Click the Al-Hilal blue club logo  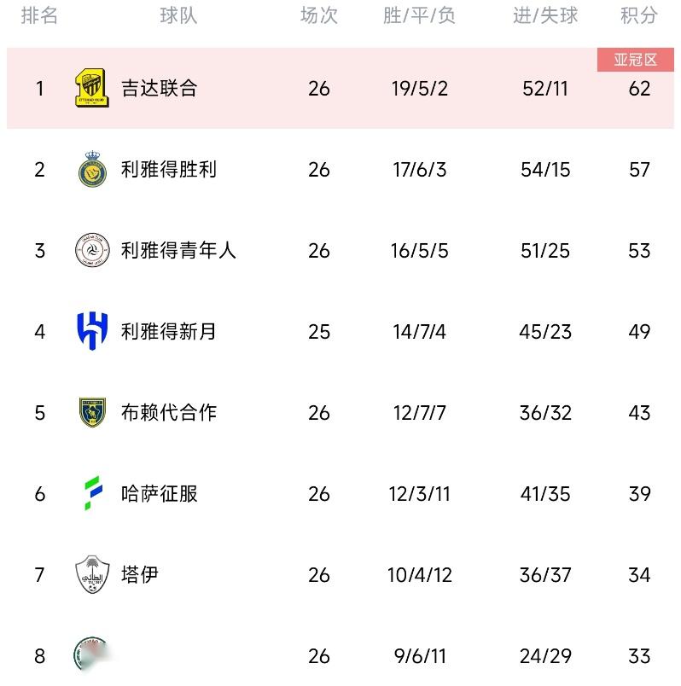point(92,331)
